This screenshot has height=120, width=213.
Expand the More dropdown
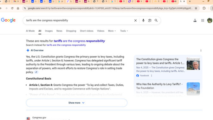tap(112, 31)
